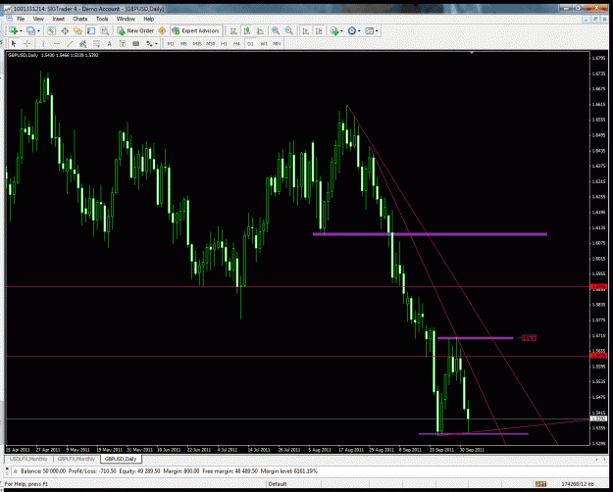This screenshot has width=613, height=492.
Task: Show the Navigator panel with star-folder icon
Action: point(77,30)
